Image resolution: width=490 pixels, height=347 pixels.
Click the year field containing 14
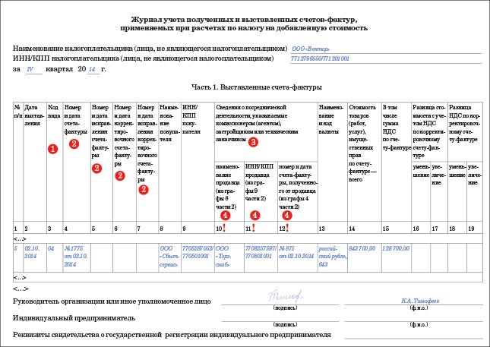point(92,69)
